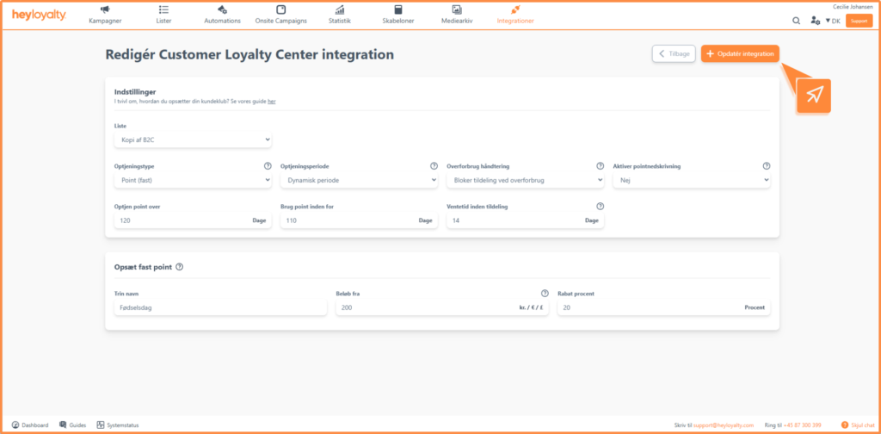Show help for Overforbrug håndtering
The height and width of the screenshot is (434, 881).
(x=600, y=166)
